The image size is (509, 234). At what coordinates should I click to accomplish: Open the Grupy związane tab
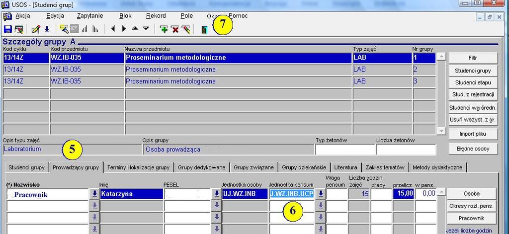[x=254, y=167]
